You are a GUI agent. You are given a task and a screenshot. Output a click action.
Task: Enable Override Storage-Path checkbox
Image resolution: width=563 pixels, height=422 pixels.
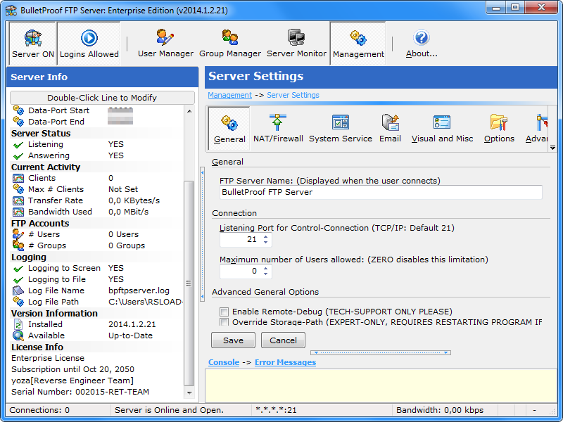click(x=224, y=322)
